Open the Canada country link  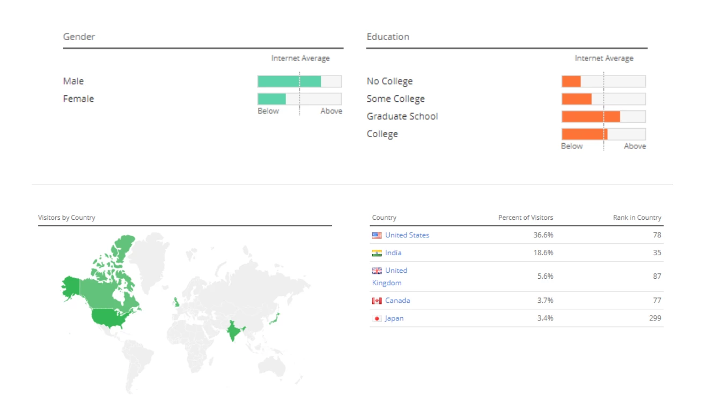coord(397,301)
